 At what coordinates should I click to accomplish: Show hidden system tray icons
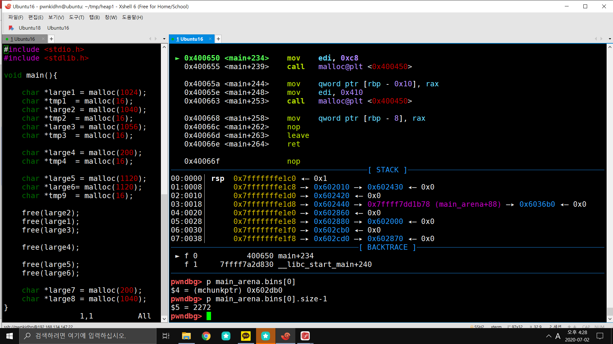point(549,336)
